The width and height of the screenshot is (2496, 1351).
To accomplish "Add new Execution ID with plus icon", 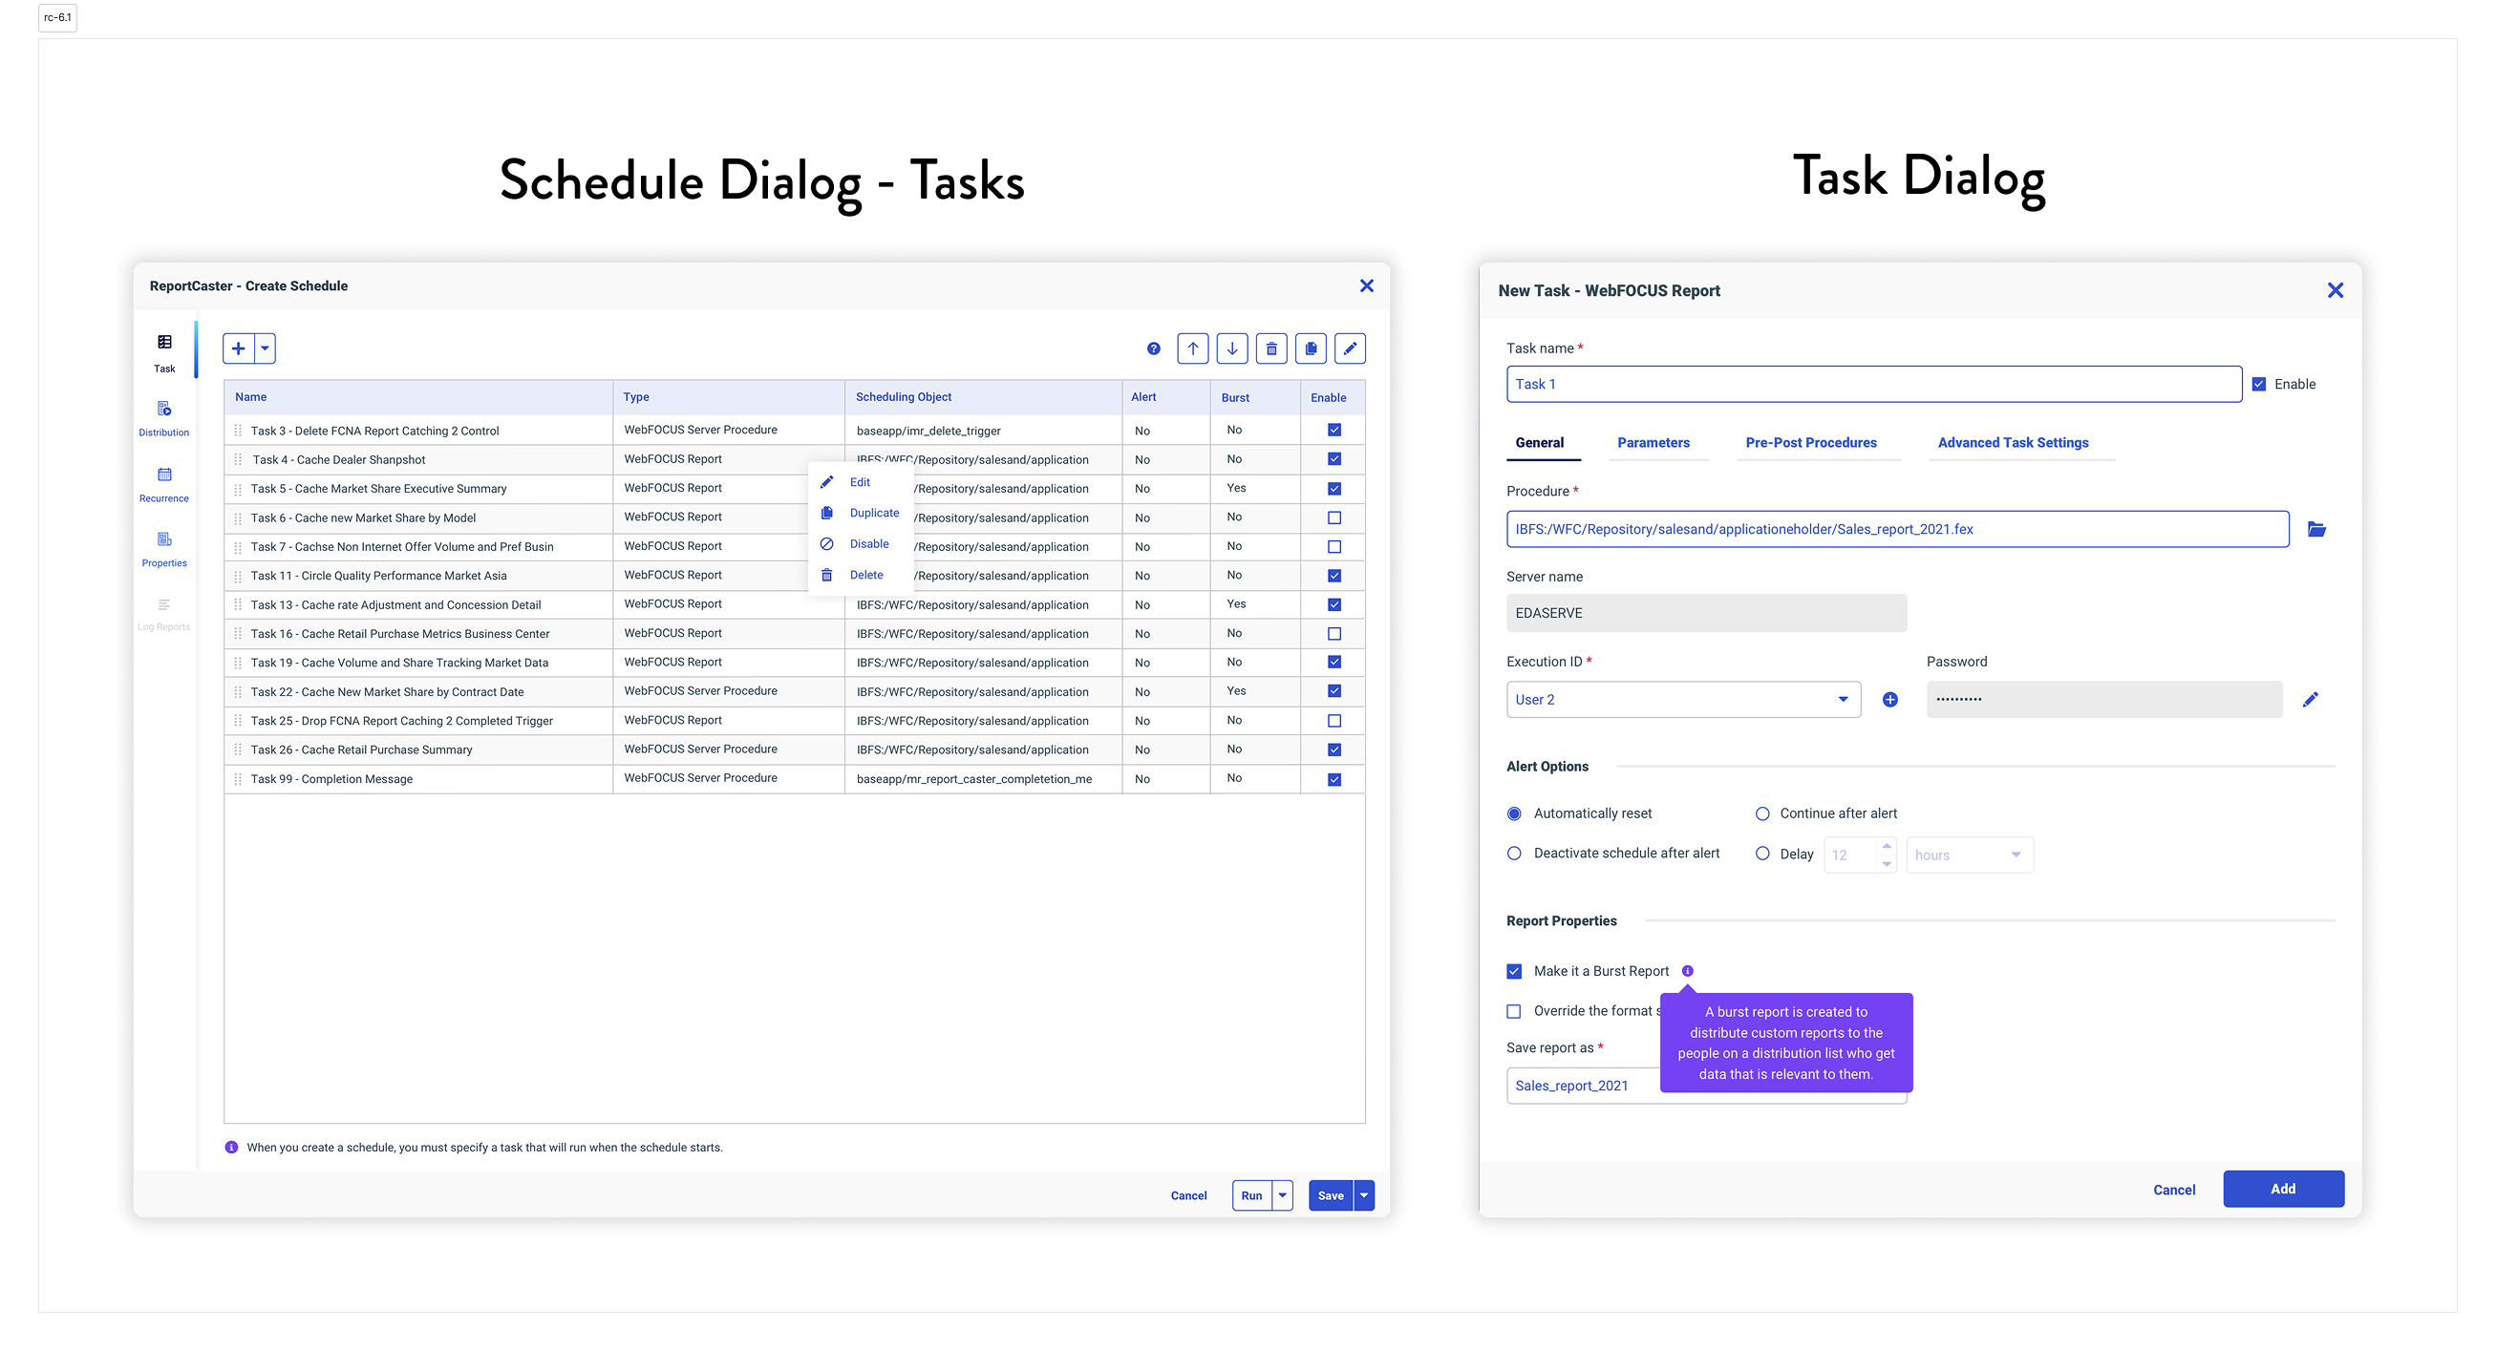I will click(x=1889, y=699).
